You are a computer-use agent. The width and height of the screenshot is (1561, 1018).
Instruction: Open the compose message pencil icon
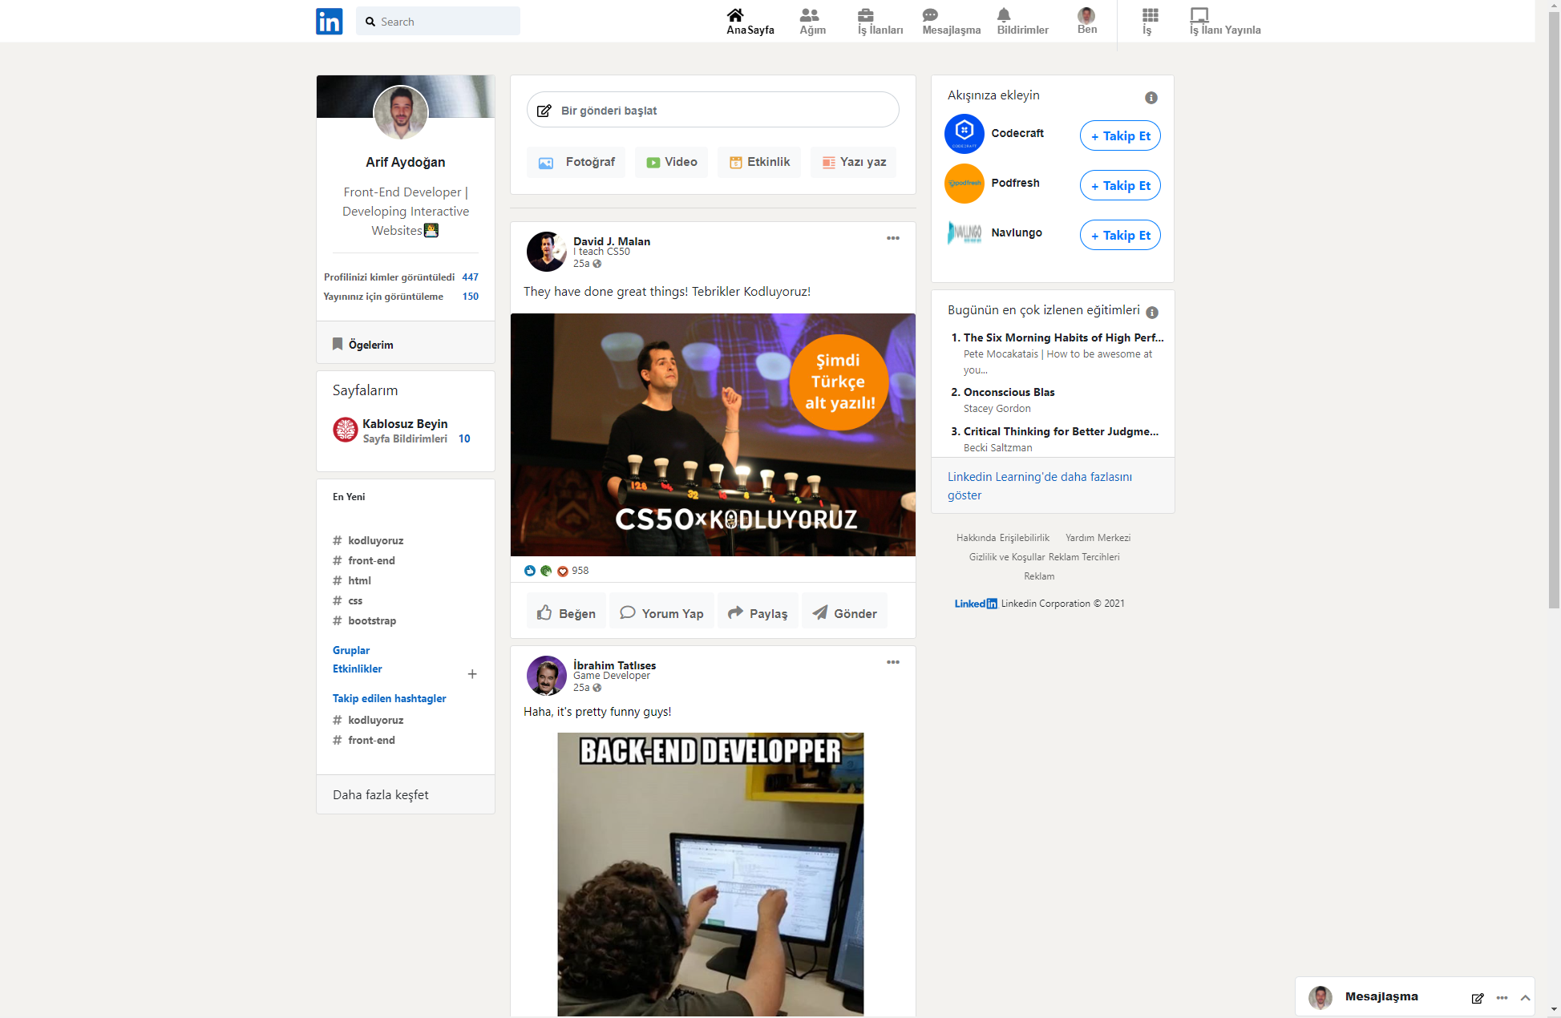1477,999
